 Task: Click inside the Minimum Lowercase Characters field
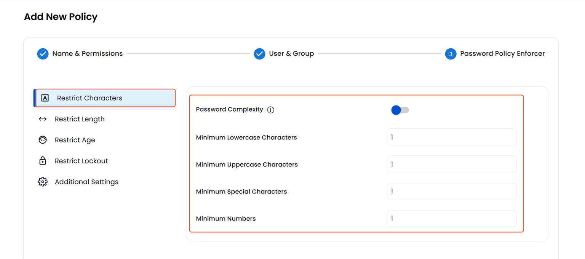pos(451,137)
